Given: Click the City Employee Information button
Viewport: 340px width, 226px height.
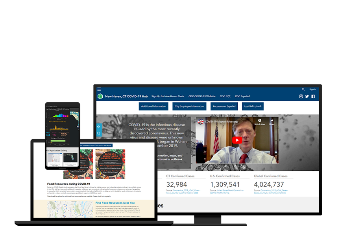Looking at the screenshot, I should 189,106.
